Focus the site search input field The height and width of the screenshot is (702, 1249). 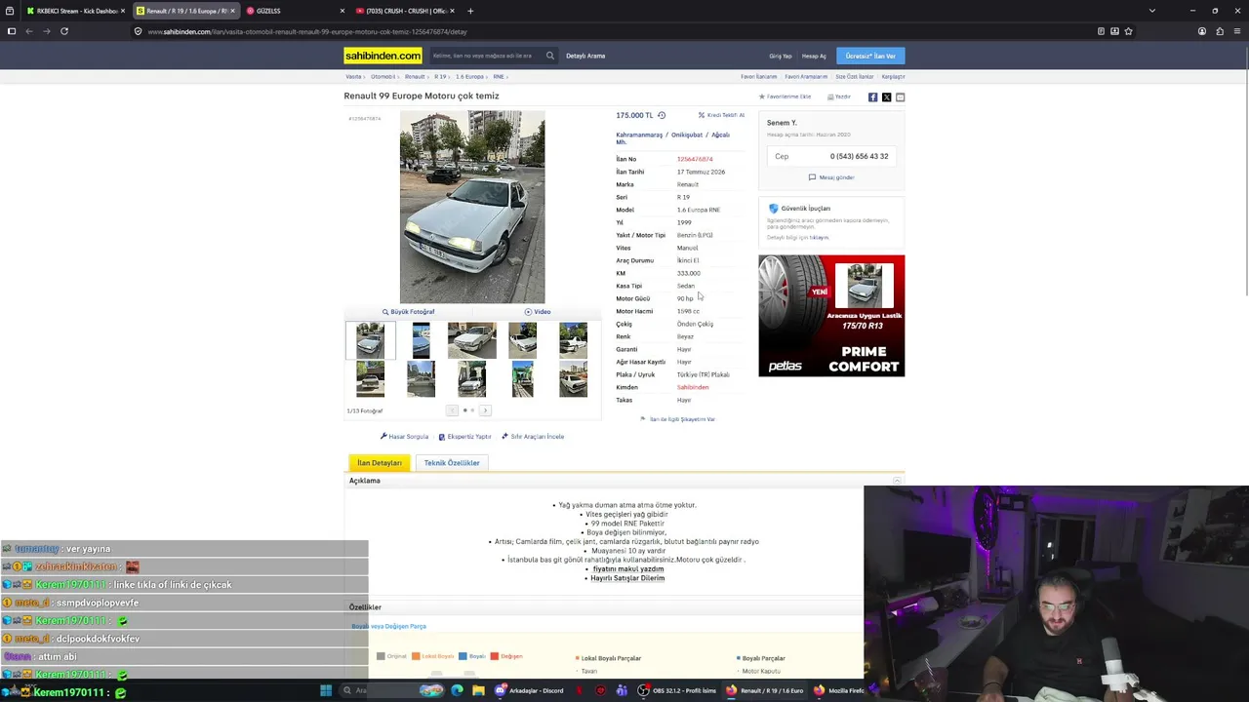click(x=486, y=56)
